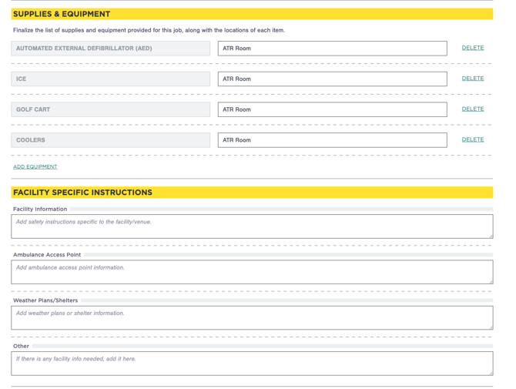Select the Automated External Defibrillator name field
Viewport: 516px width, 389px height.
tap(110, 49)
